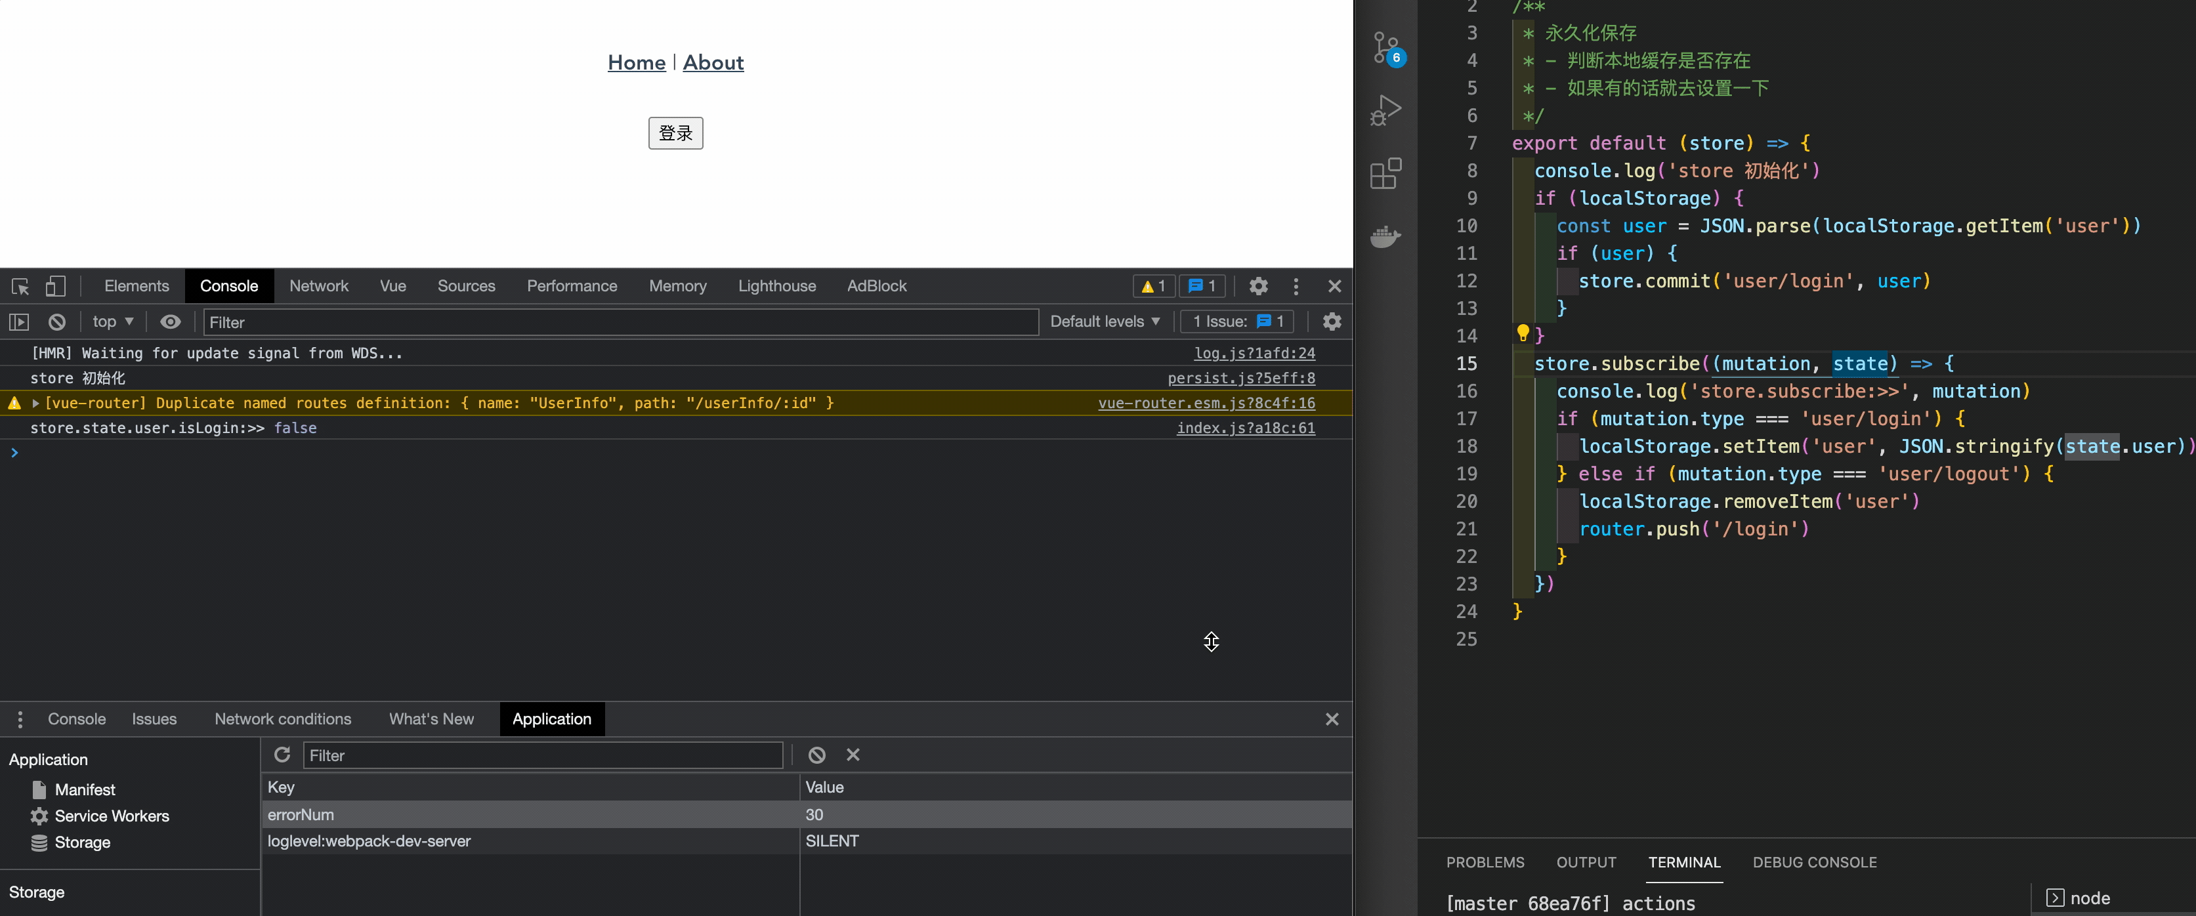Open DevTools settings gear icon

tap(1258, 286)
